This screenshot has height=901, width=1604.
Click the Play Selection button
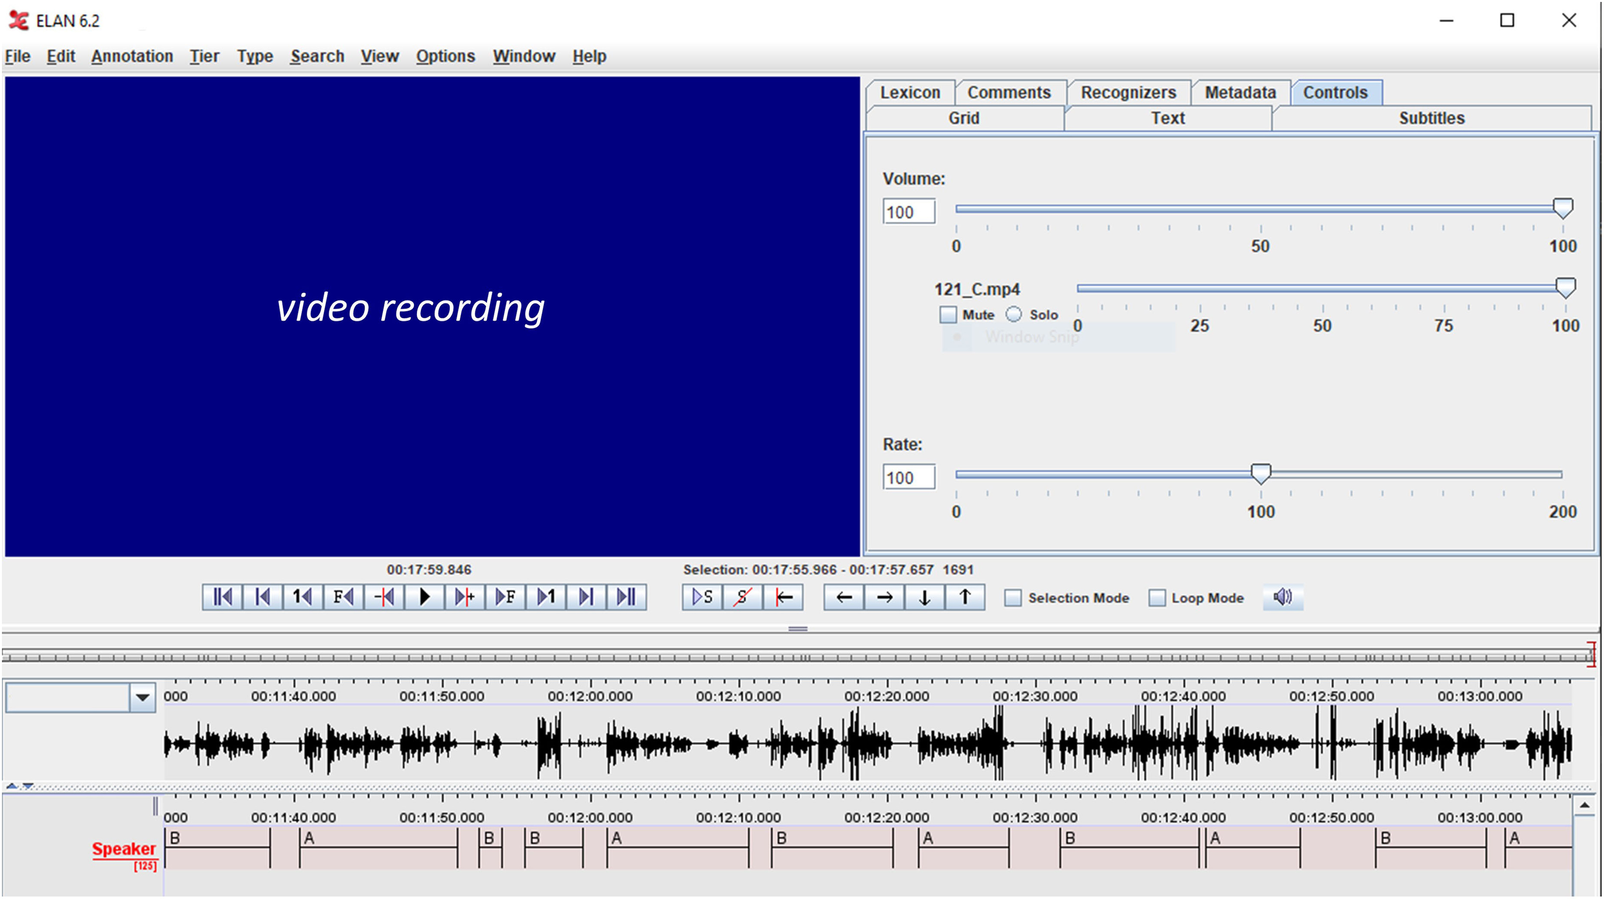tap(702, 597)
